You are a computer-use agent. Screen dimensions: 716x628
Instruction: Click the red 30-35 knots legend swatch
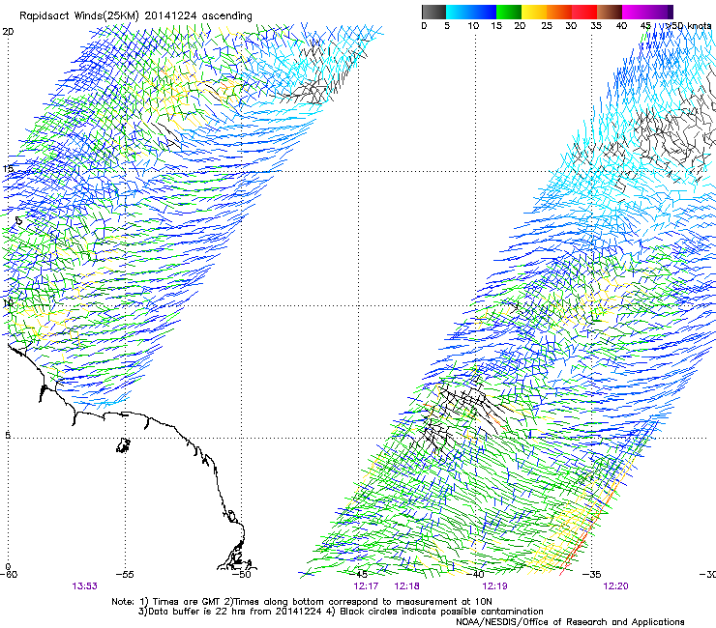(584, 12)
